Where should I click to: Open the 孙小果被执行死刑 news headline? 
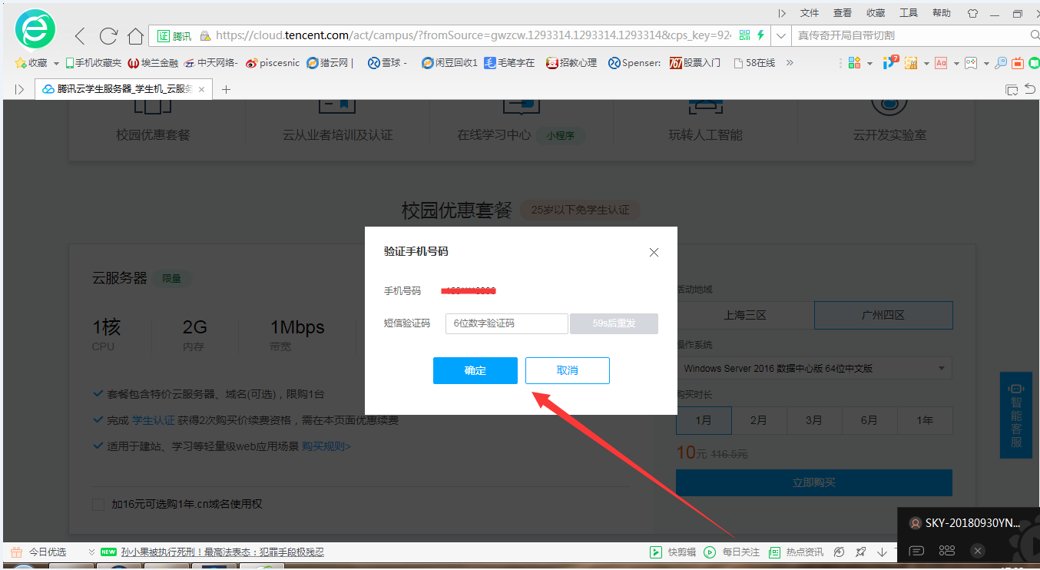[222, 552]
